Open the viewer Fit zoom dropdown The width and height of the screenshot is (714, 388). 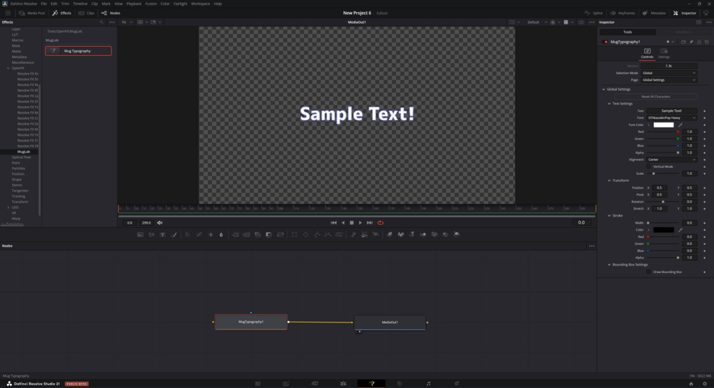(127, 22)
